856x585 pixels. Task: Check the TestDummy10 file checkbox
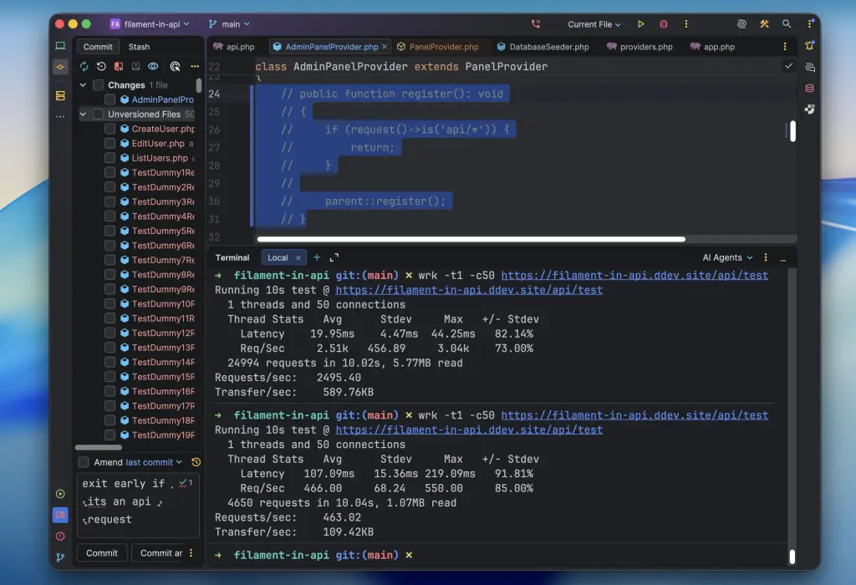tap(110, 303)
